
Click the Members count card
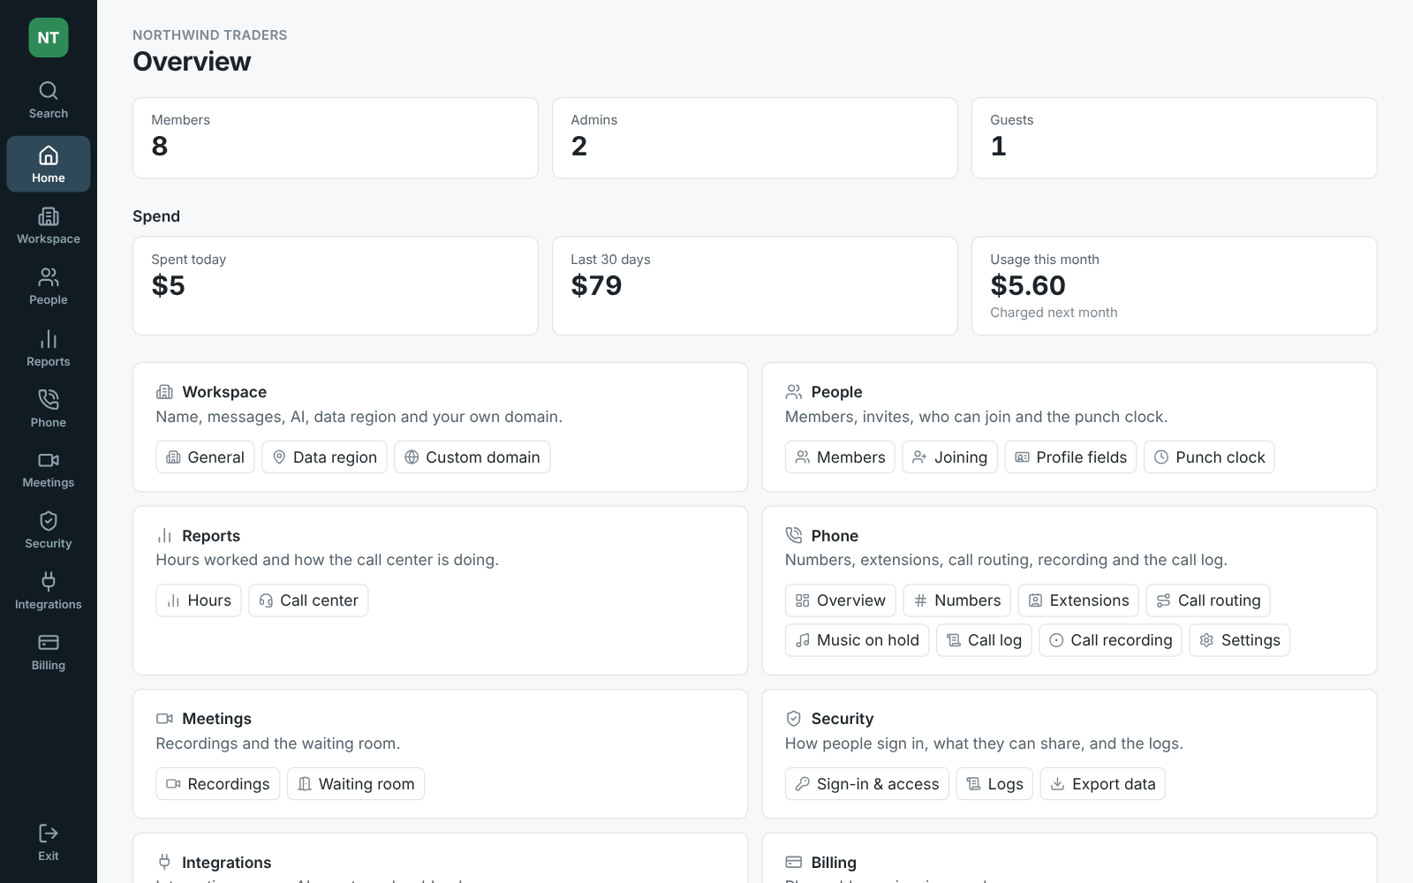pyautogui.click(x=336, y=138)
